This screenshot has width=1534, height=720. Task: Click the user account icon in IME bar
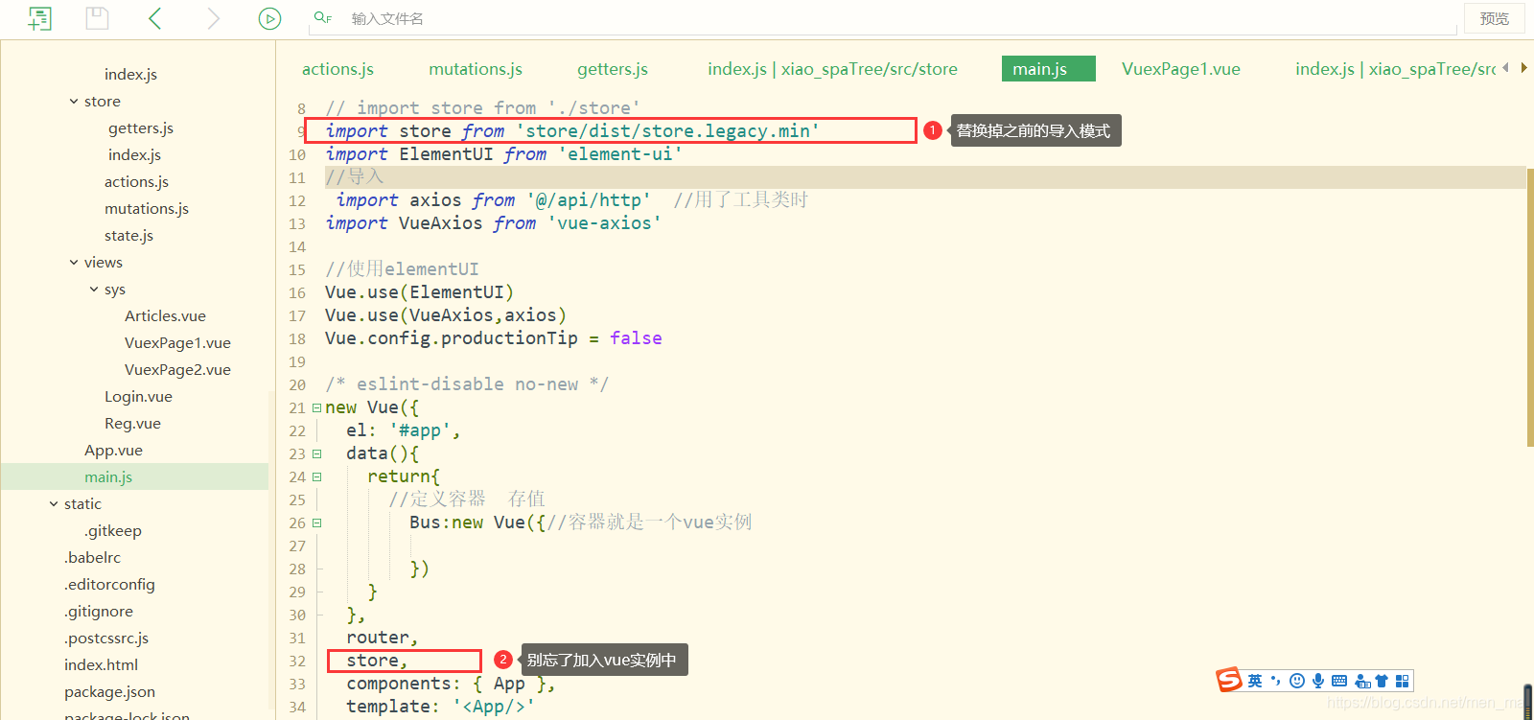[1362, 681]
